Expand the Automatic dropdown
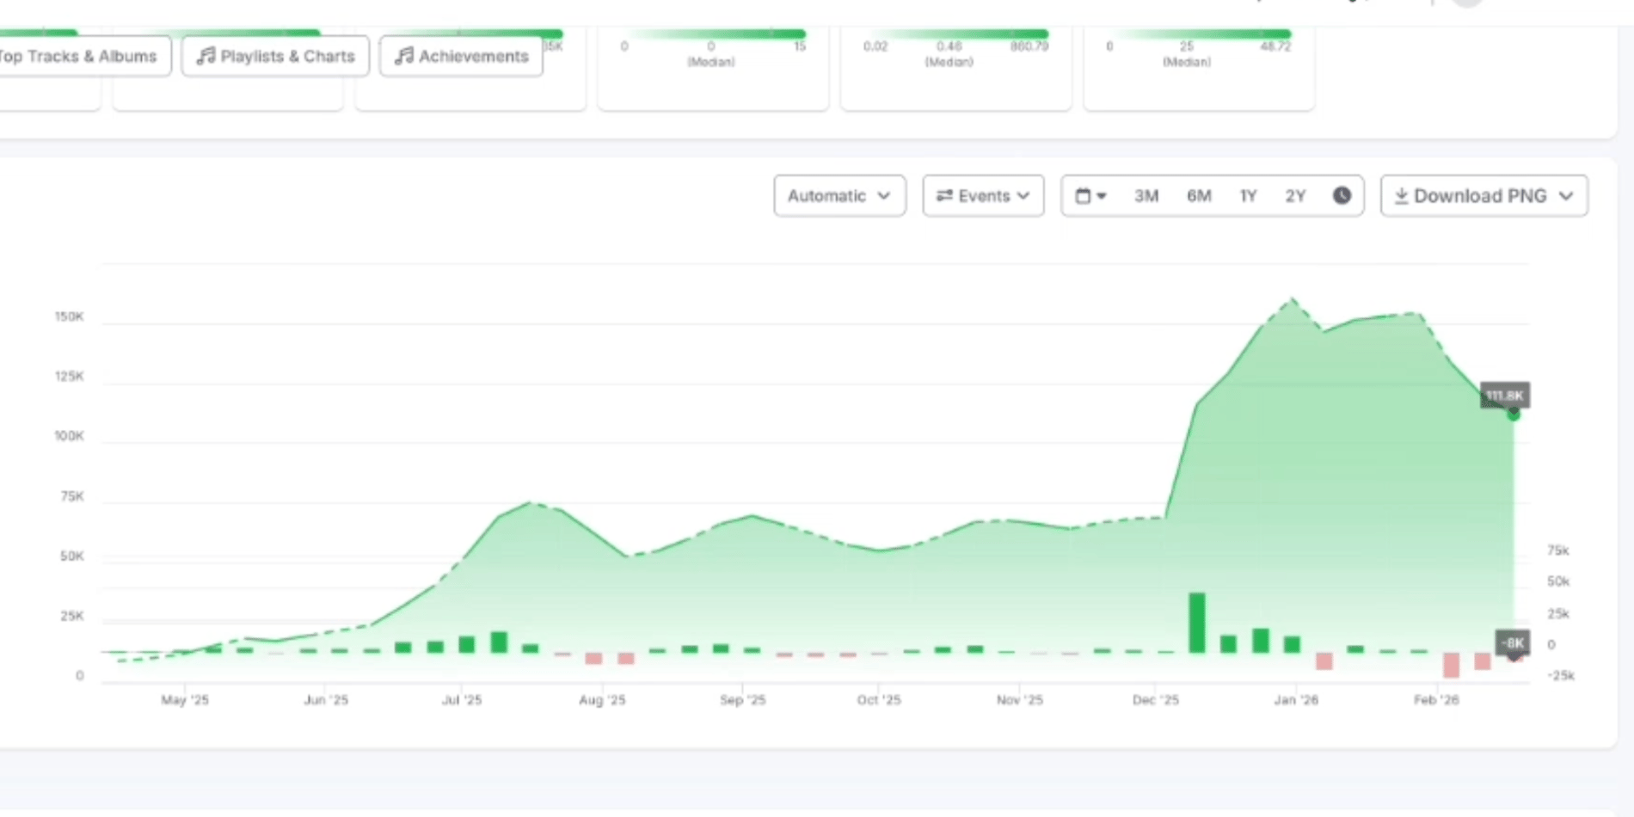This screenshot has width=1634, height=817. click(839, 196)
